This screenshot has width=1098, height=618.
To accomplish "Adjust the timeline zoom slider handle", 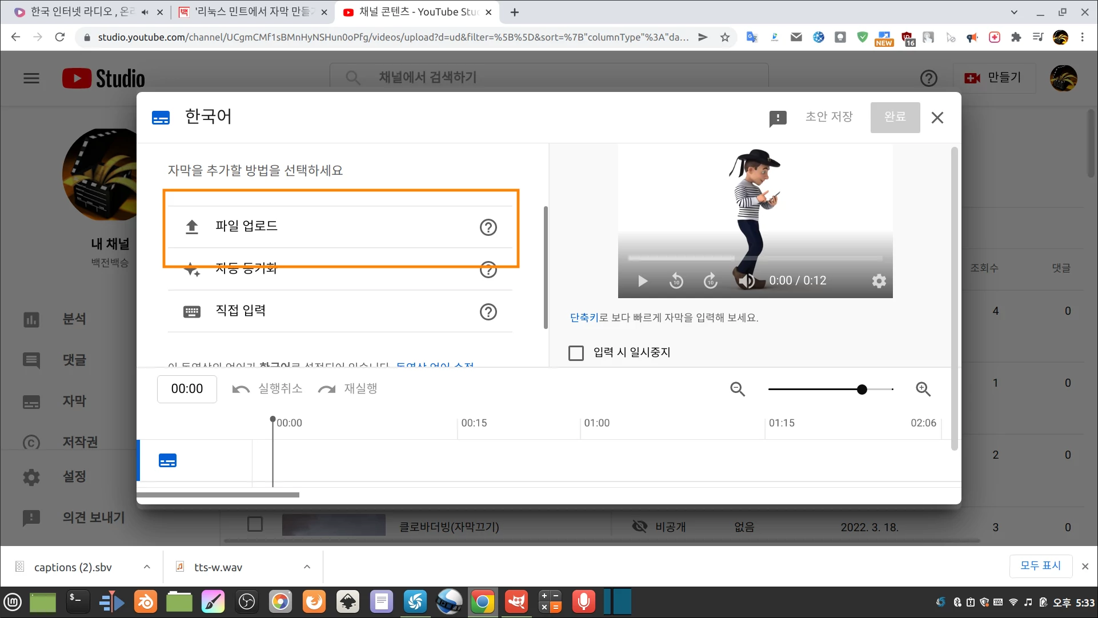I will pos(861,389).
